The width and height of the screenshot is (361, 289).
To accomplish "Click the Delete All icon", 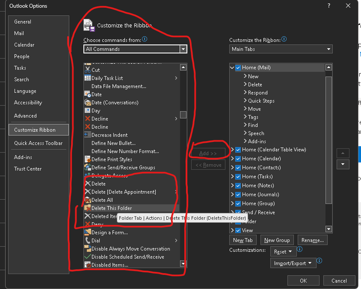I will [x=88, y=200].
